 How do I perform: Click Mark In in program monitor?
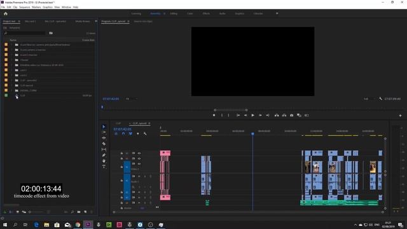[x=222, y=115]
